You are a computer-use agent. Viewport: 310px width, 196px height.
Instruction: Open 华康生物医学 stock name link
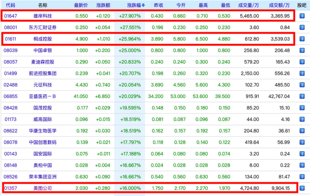pyautogui.click(x=43, y=131)
